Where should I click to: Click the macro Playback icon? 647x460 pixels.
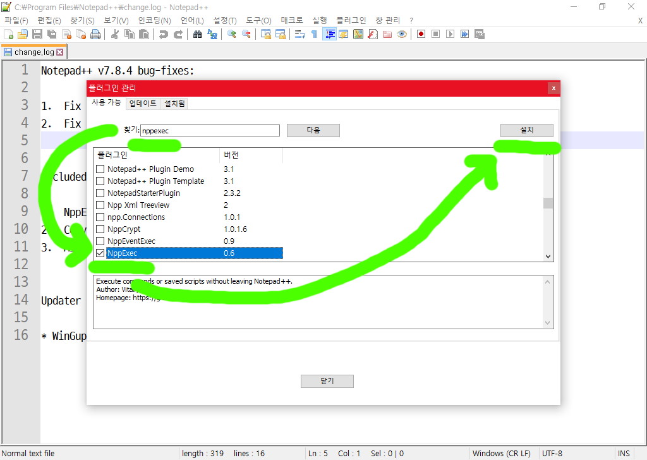pyautogui.click(x=450, y=34)
